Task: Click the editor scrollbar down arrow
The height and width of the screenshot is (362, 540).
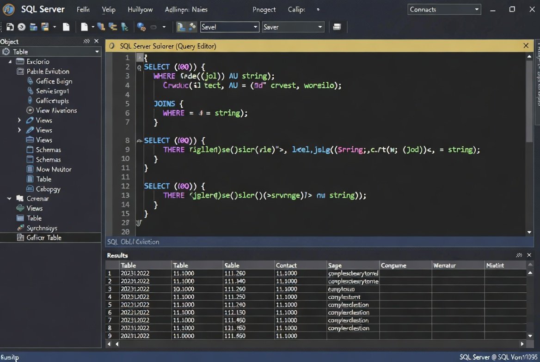Action: click(529, 232)
